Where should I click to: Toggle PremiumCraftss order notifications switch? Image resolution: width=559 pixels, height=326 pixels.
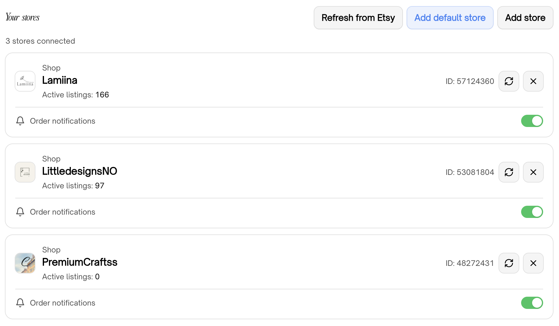[x=532, y=303]
